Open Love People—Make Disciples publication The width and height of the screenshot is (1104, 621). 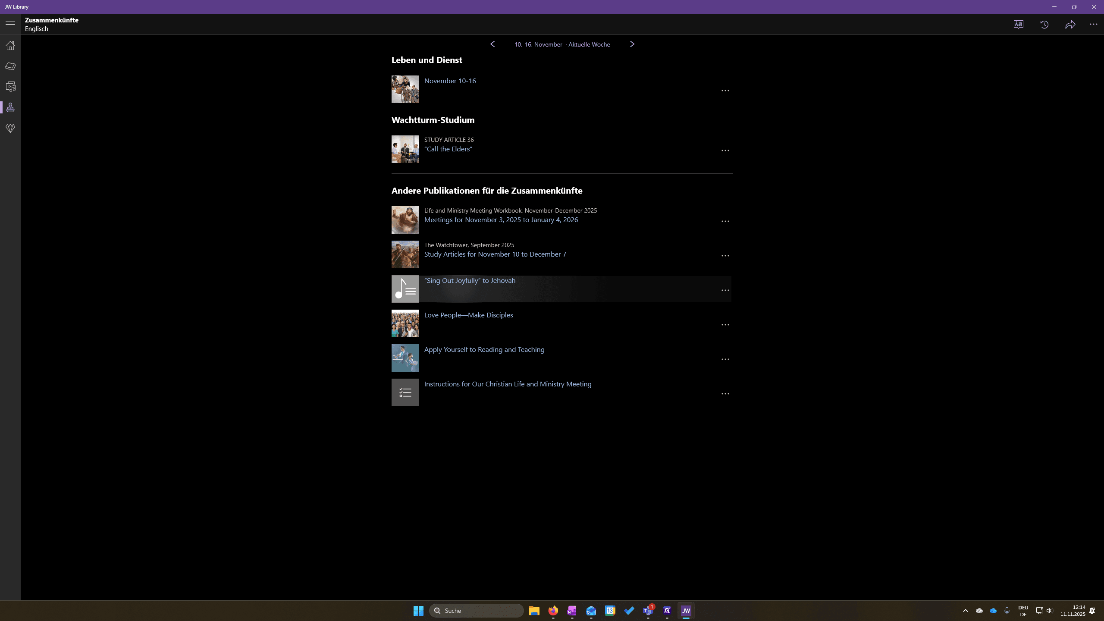468,315
